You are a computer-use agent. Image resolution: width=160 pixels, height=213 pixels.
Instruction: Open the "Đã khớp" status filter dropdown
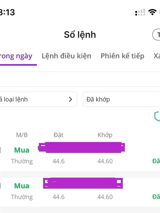121,99
